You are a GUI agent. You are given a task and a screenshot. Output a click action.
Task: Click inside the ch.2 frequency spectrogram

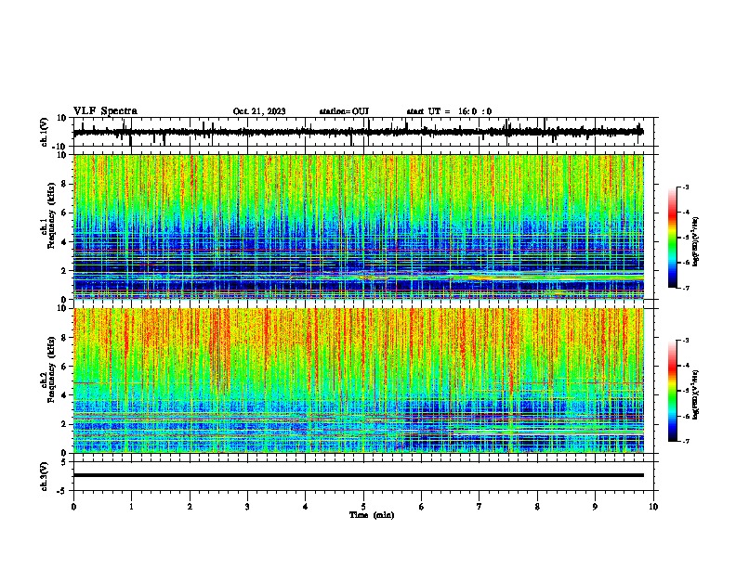(359, 381)
